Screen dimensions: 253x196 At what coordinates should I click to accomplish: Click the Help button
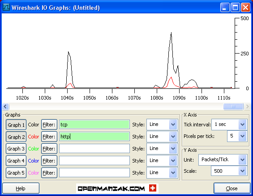(x=21, y=188)
